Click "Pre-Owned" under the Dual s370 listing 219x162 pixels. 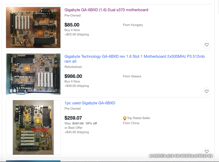tap(73, 15)
